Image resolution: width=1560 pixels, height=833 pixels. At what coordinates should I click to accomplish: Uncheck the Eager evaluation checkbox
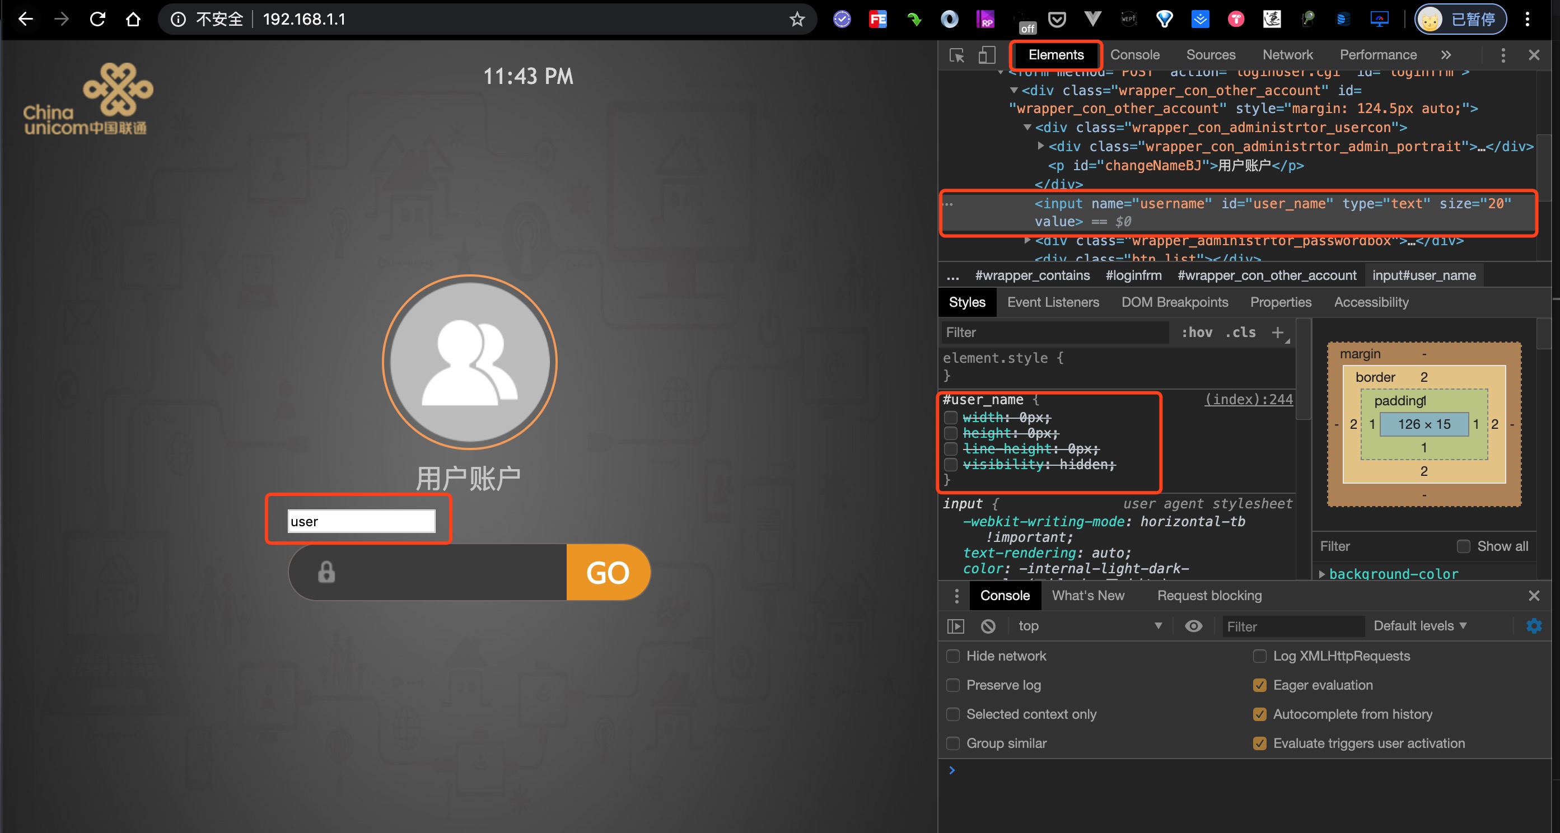point(1260,685)
